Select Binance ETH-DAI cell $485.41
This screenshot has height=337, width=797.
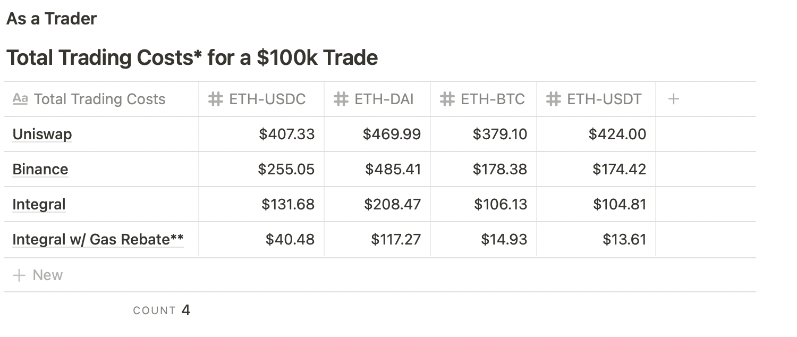point(393,169)
